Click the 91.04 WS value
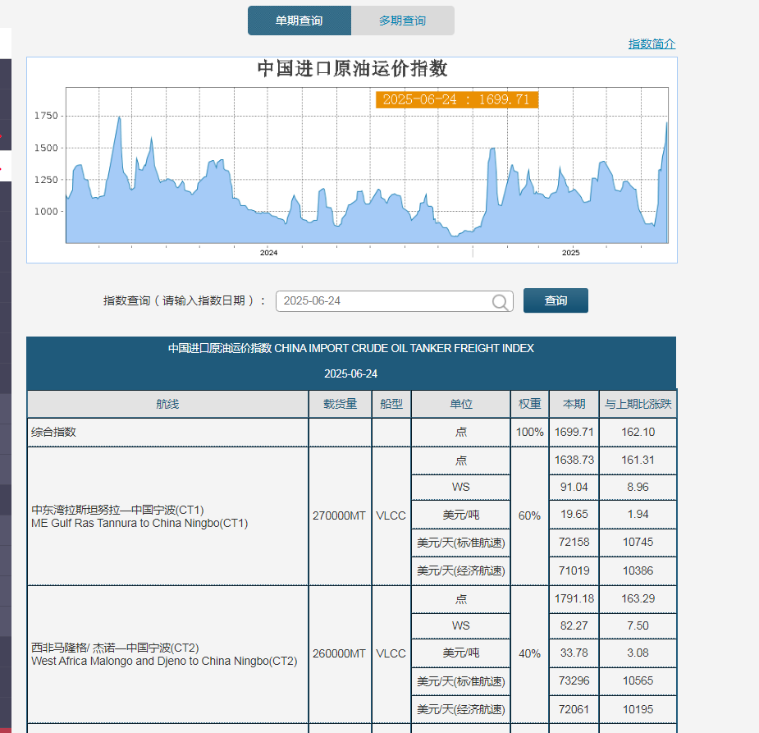This screenshot has height=733, width=759. coord(574,487)
